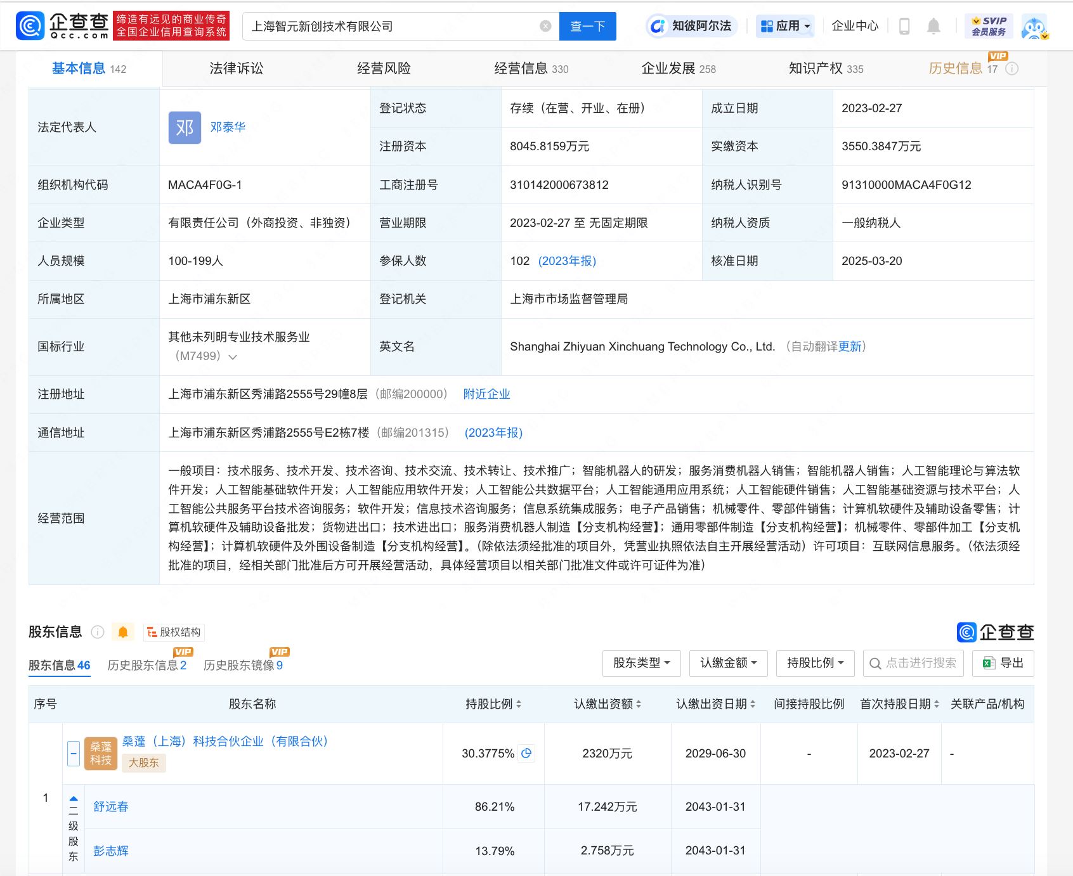This screenshot has height=876, width=1073.
Task: Open the 持股比例 filter dropdown
Action: (x=816, y=664)
